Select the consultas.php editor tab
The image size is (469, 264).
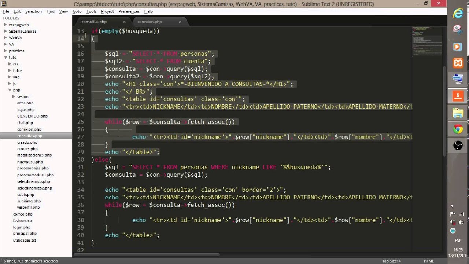click(94, 22)
